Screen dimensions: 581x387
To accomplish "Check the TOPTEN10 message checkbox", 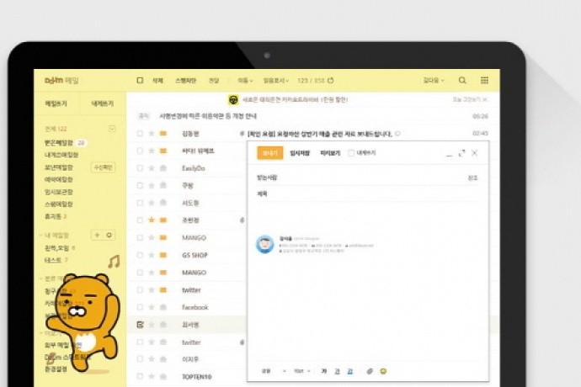I will pos(140,377).
